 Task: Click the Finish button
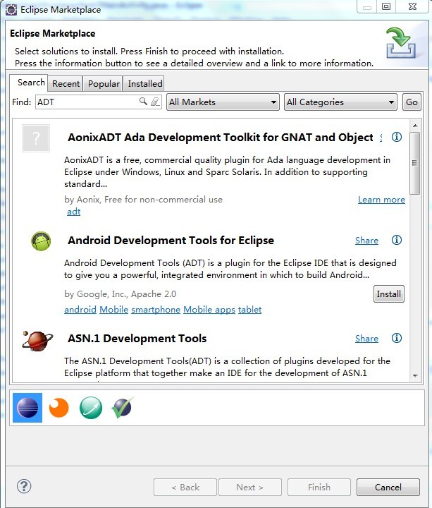pyautogui.click(x=319, y=487)
